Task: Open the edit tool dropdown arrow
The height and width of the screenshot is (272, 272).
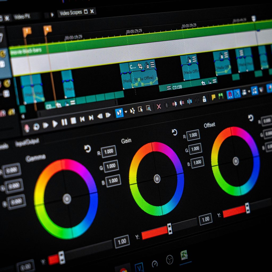Action: coord(126,112)
